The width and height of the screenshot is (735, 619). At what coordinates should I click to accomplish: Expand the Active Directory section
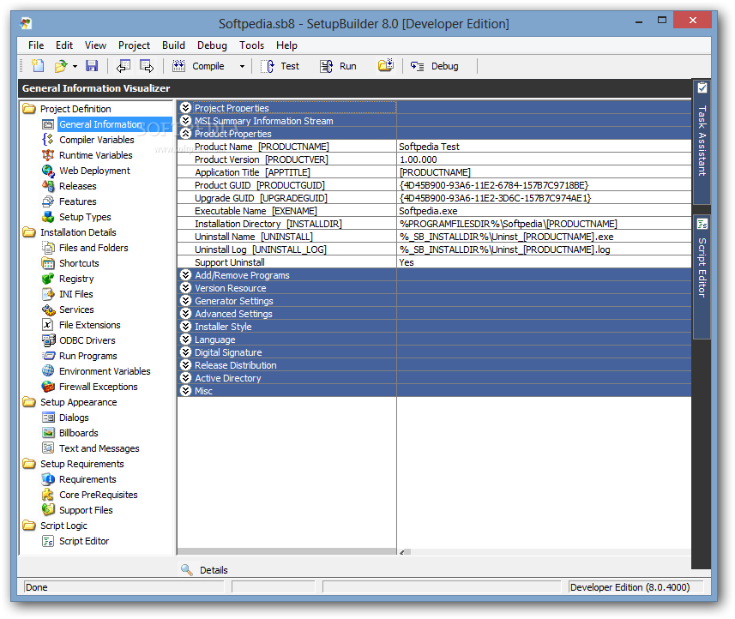coord(185,378)
